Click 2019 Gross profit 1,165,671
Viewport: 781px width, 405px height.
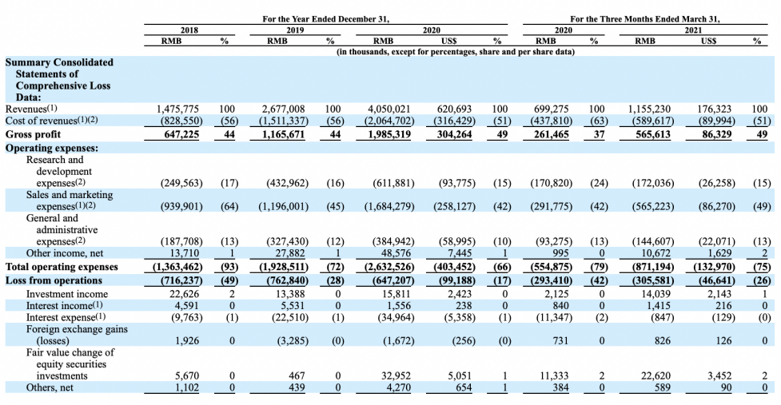(284, 134)
